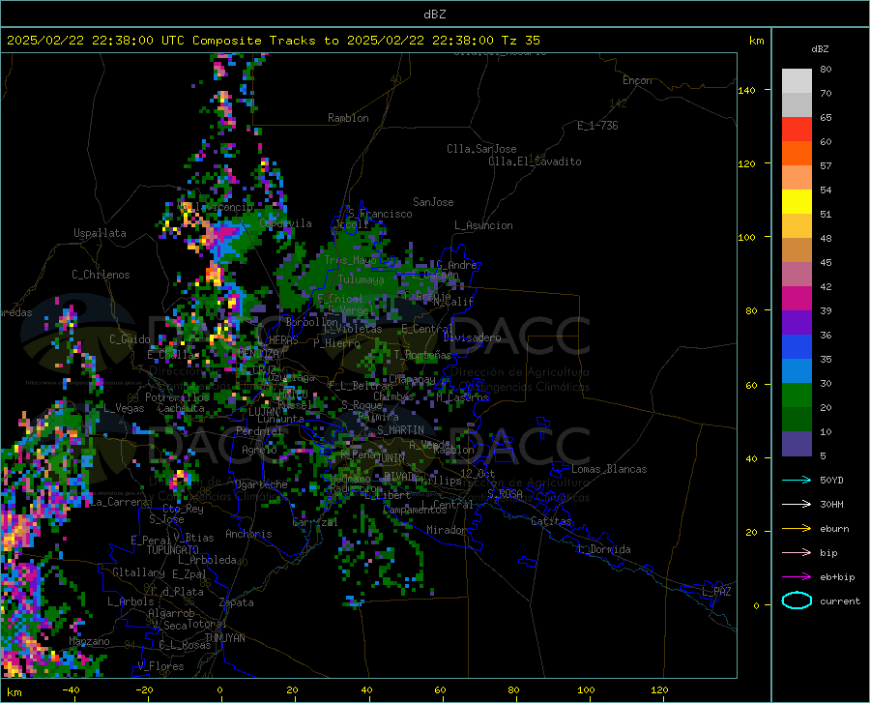Click the Mirador map label
Image resolution: width=870 pixels, height=703 pixels.
click(x=447, y=531)
